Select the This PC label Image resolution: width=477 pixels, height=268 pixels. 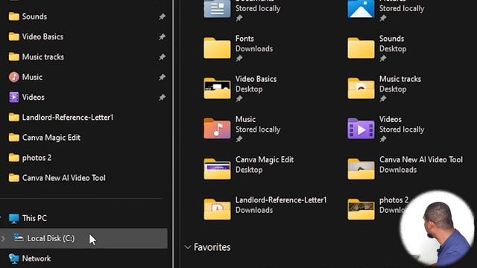34,218
